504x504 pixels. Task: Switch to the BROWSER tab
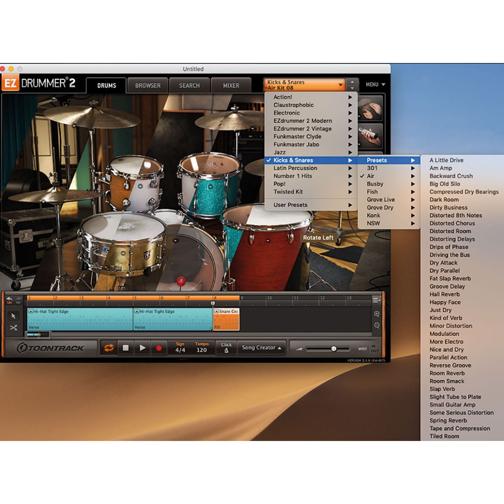coord(148,85)
